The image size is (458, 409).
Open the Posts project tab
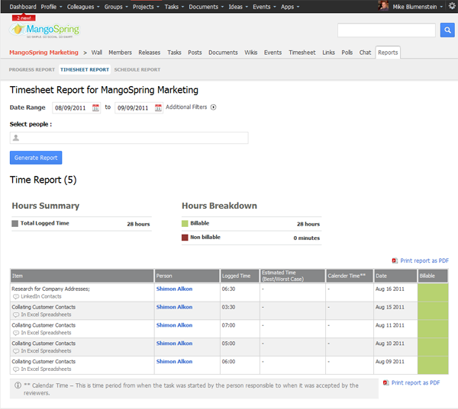(195, 53)
